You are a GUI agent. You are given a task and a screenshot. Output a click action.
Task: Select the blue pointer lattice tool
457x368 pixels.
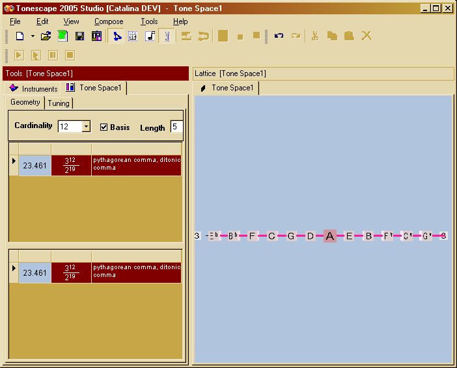coord(117,36)
